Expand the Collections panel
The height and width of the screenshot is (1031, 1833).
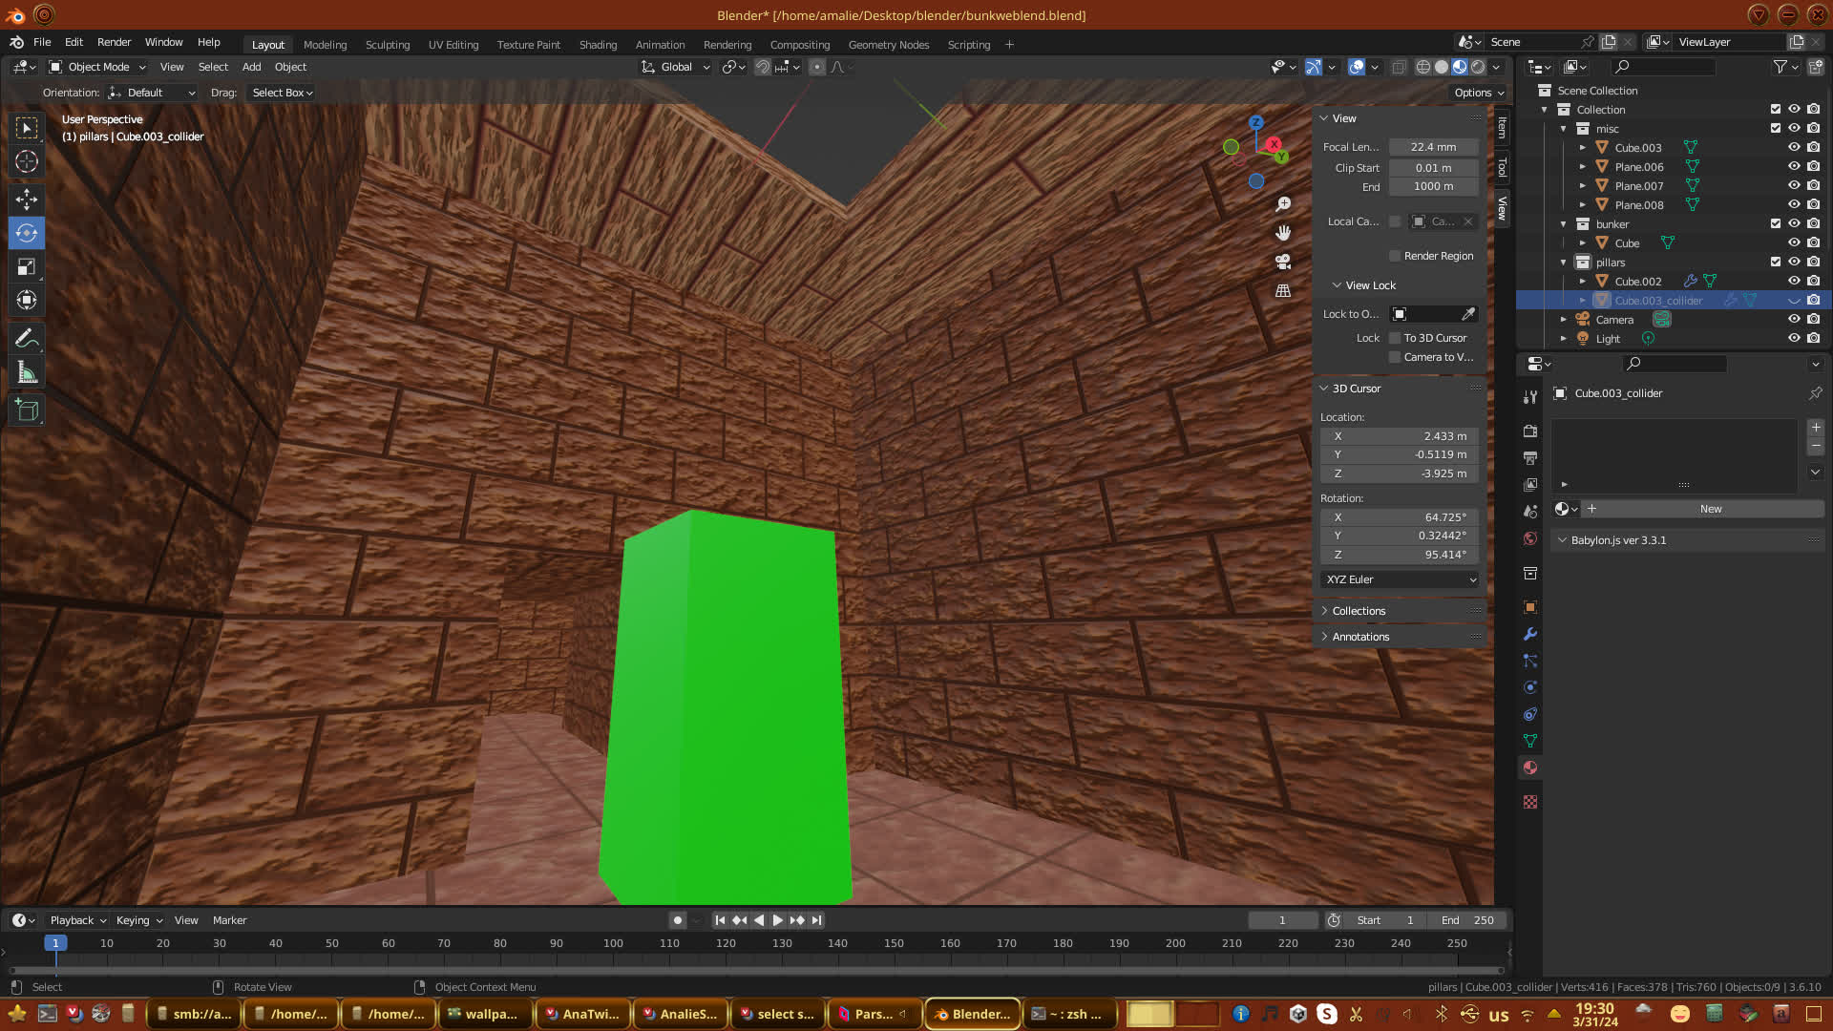pyautogui.click(x=1359, y=611)
